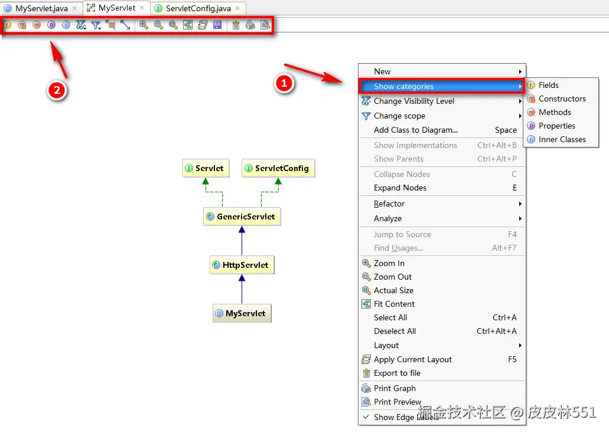Click the Zoom In magnifier in the toolbar
This screenshot has width=609, height=433.
point(144,25)
